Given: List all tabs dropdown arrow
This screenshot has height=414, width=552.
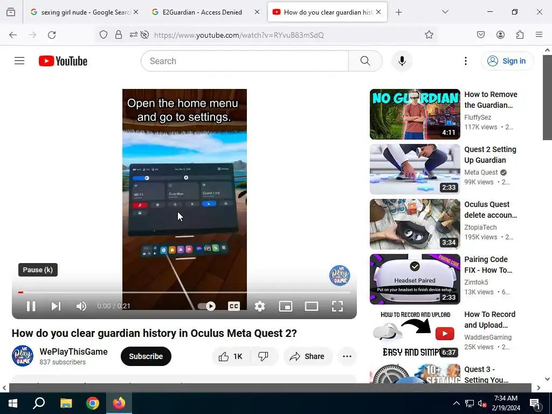Looking at the screenshot, I should pyautogui.click(x=445, y=12).
